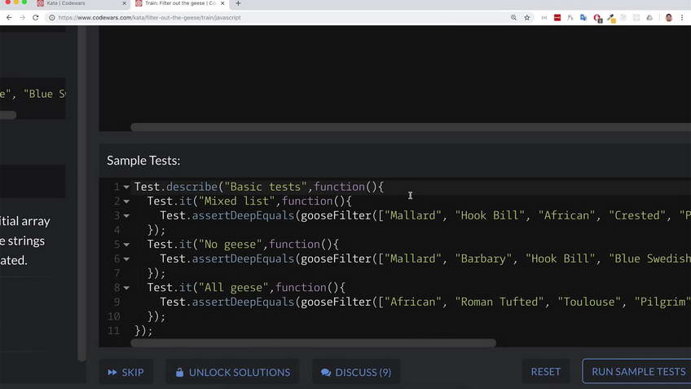Click line number 4 in the gutter

click(117, 230)
